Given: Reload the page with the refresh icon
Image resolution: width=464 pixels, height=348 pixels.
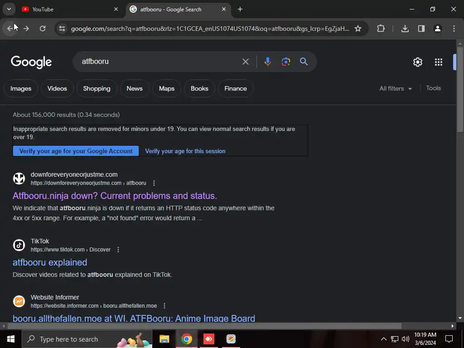Looking at the screenshot, I should pyautogui.click(x=43, y=29).
